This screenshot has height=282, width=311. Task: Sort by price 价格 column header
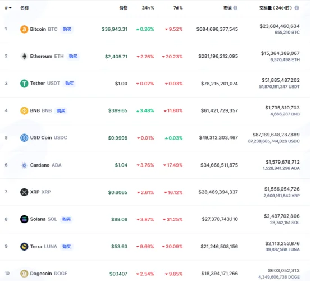(123, 8)
